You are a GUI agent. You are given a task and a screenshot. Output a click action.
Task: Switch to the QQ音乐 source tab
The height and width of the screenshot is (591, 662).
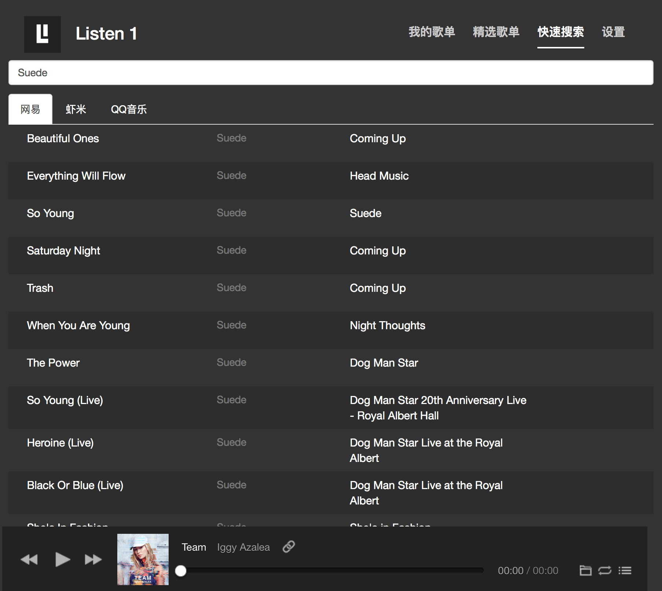pos(129,109)
